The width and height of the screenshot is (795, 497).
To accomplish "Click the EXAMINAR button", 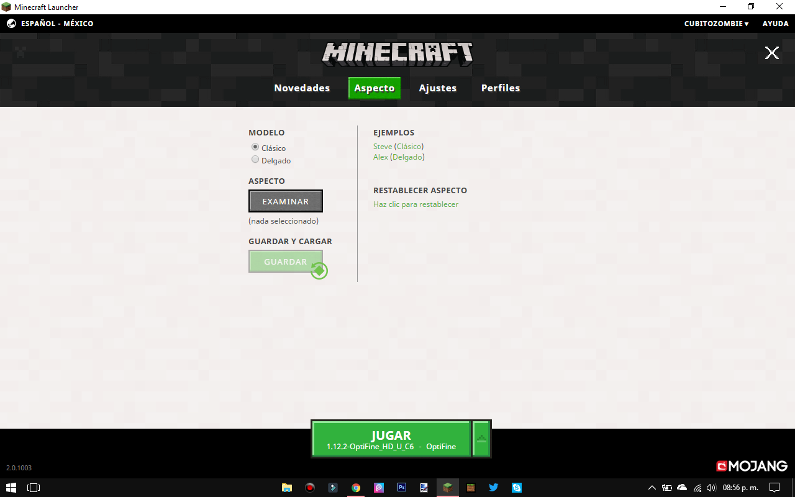I will (x=286, y=201).
